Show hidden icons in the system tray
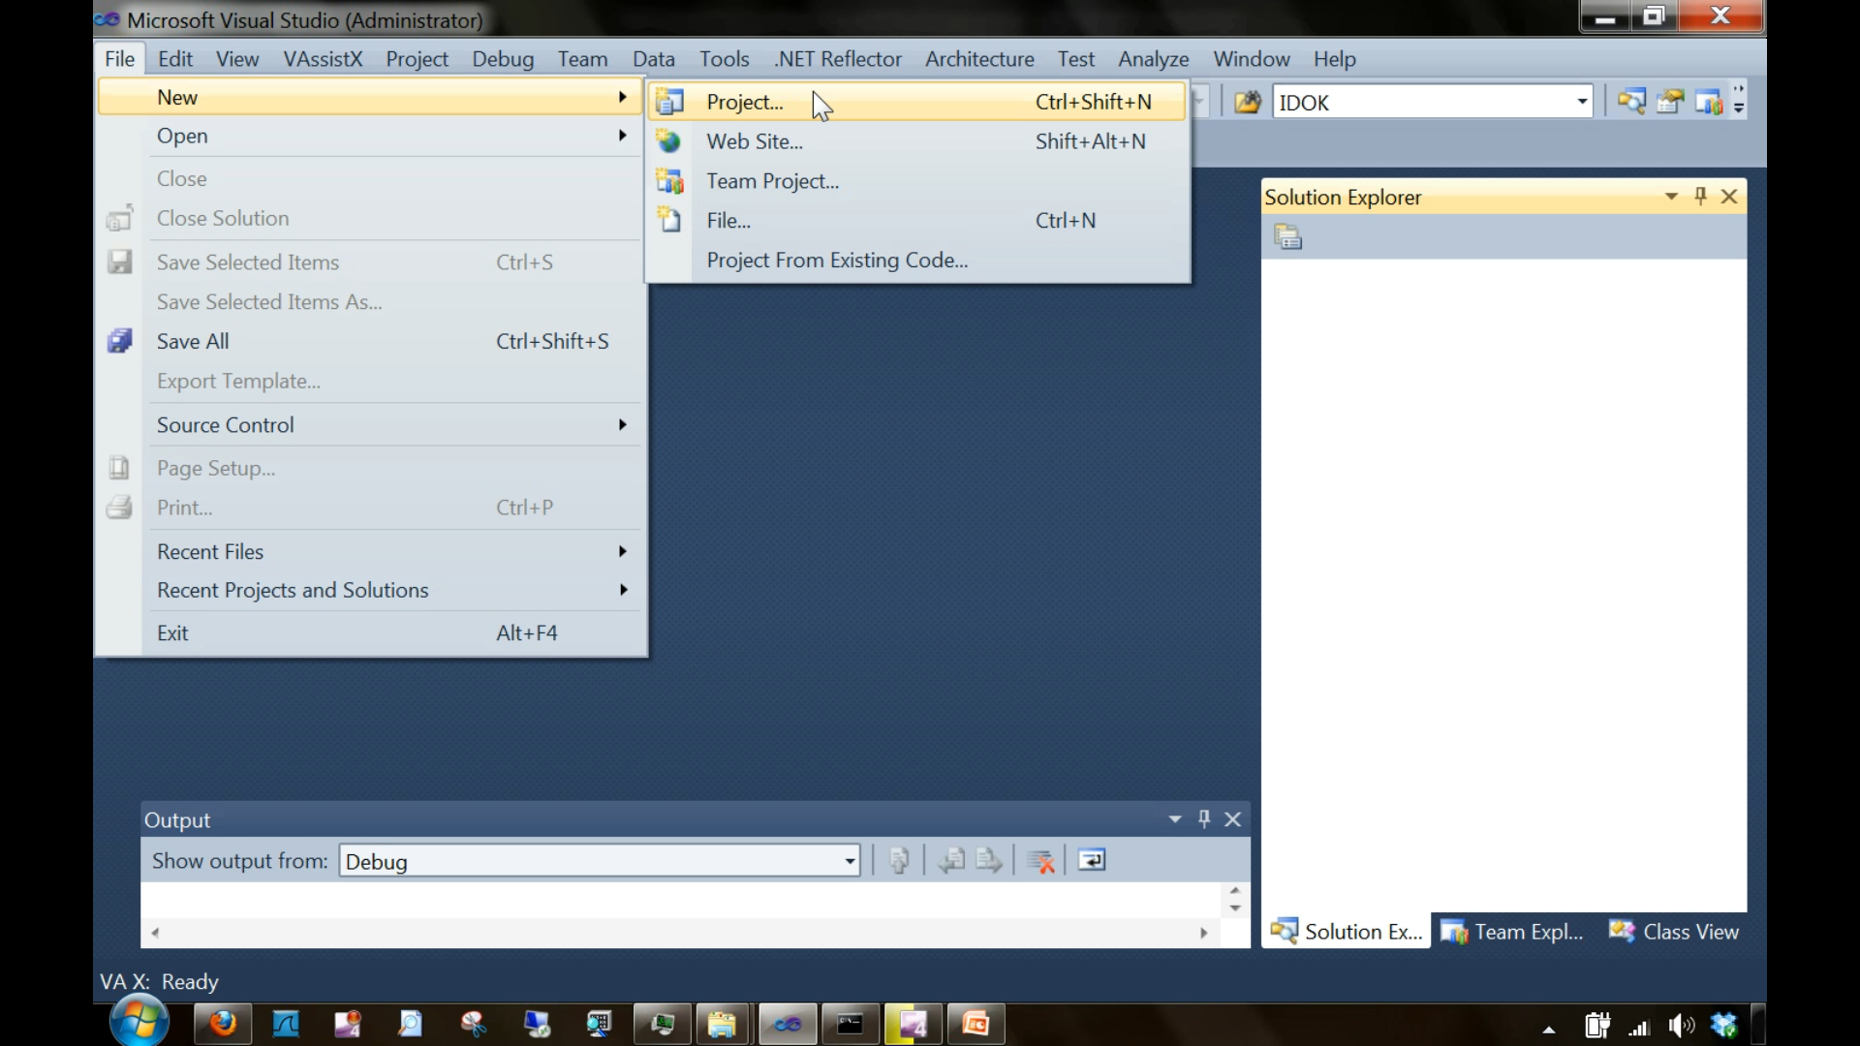 1549,1030
